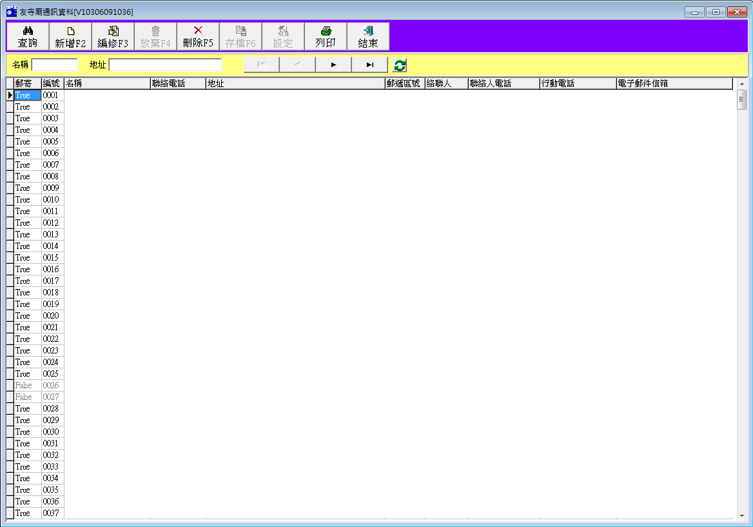The image size is (753, 527).
Task: Jump to last record arrow button
Action: pyautogui.click(x=369, y=65)
